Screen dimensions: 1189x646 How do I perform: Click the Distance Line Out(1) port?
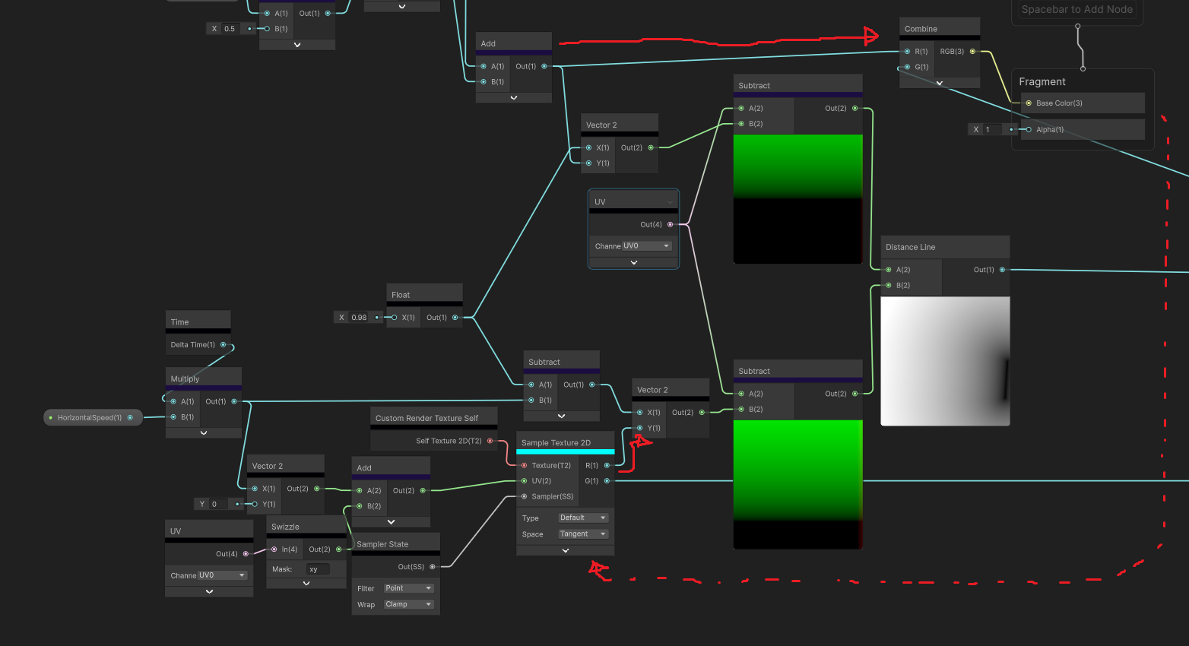tap(1002, 270)
